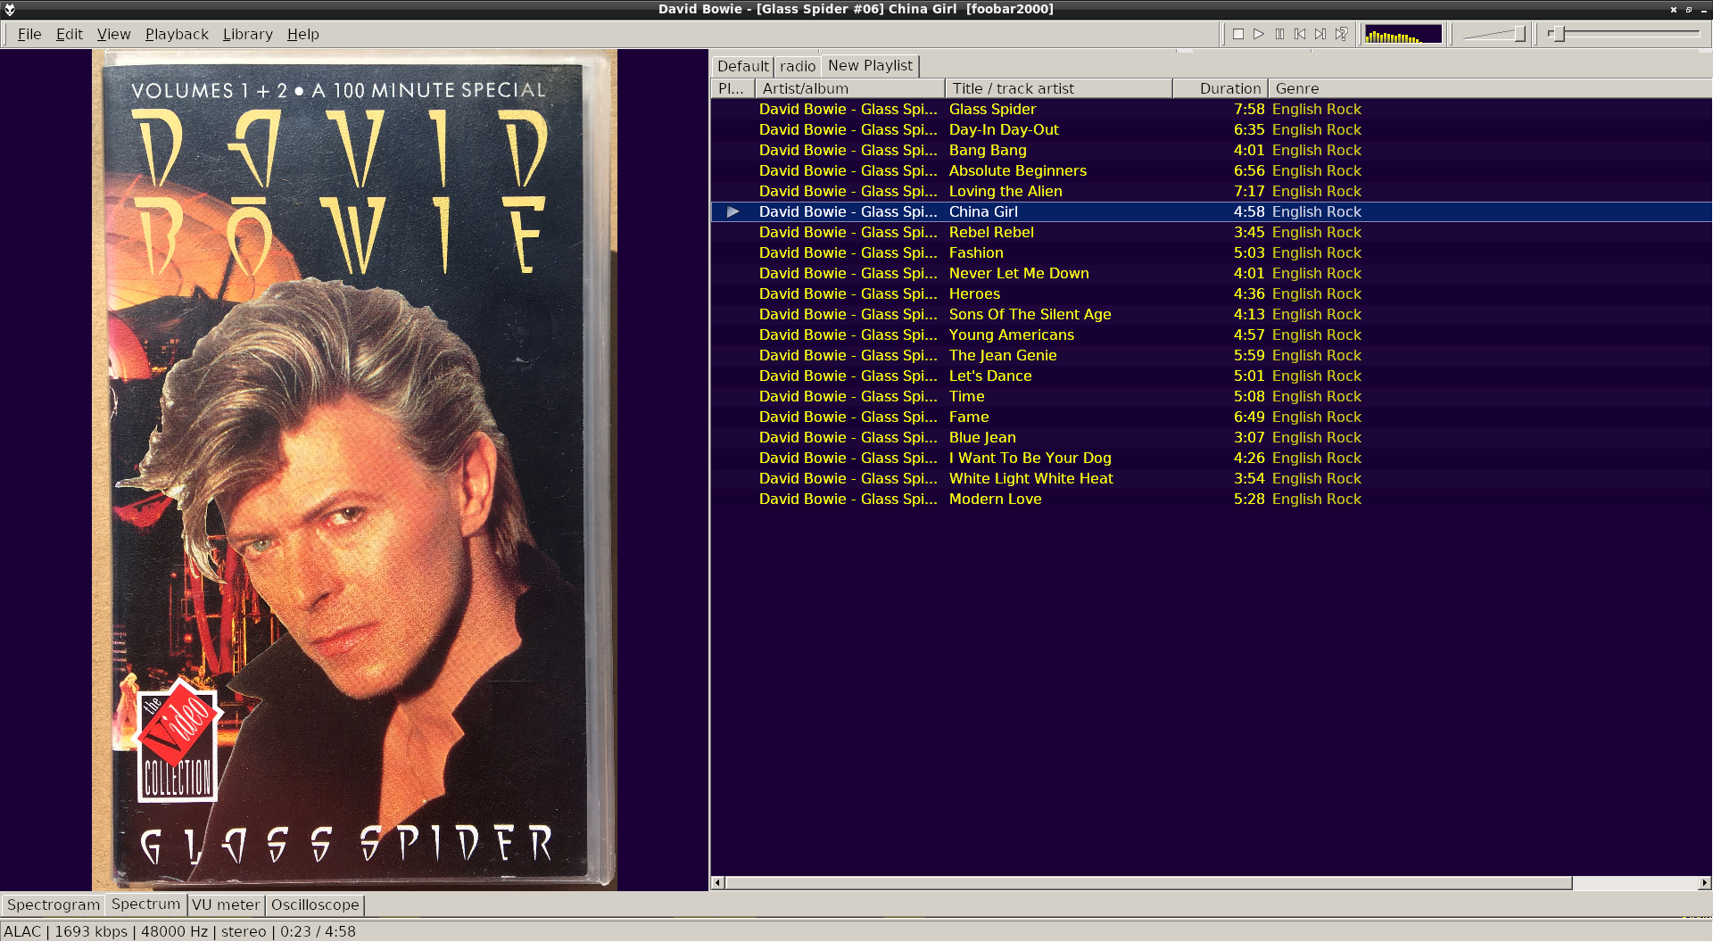Click the Glass Spider album cover art
Screen dimensions: 1713x942
pyautogui.click(x=354, y=470)
